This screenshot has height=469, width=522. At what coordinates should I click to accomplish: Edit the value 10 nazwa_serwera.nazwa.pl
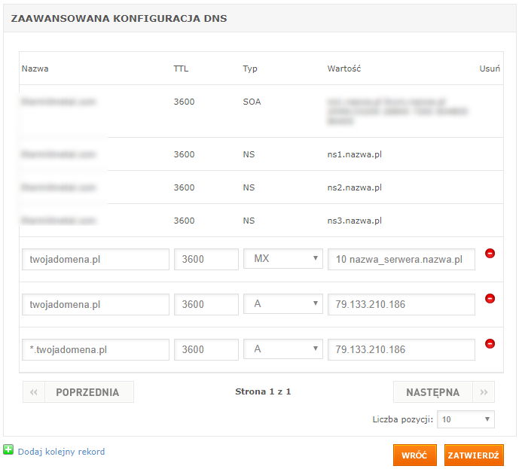pos(401,260)
